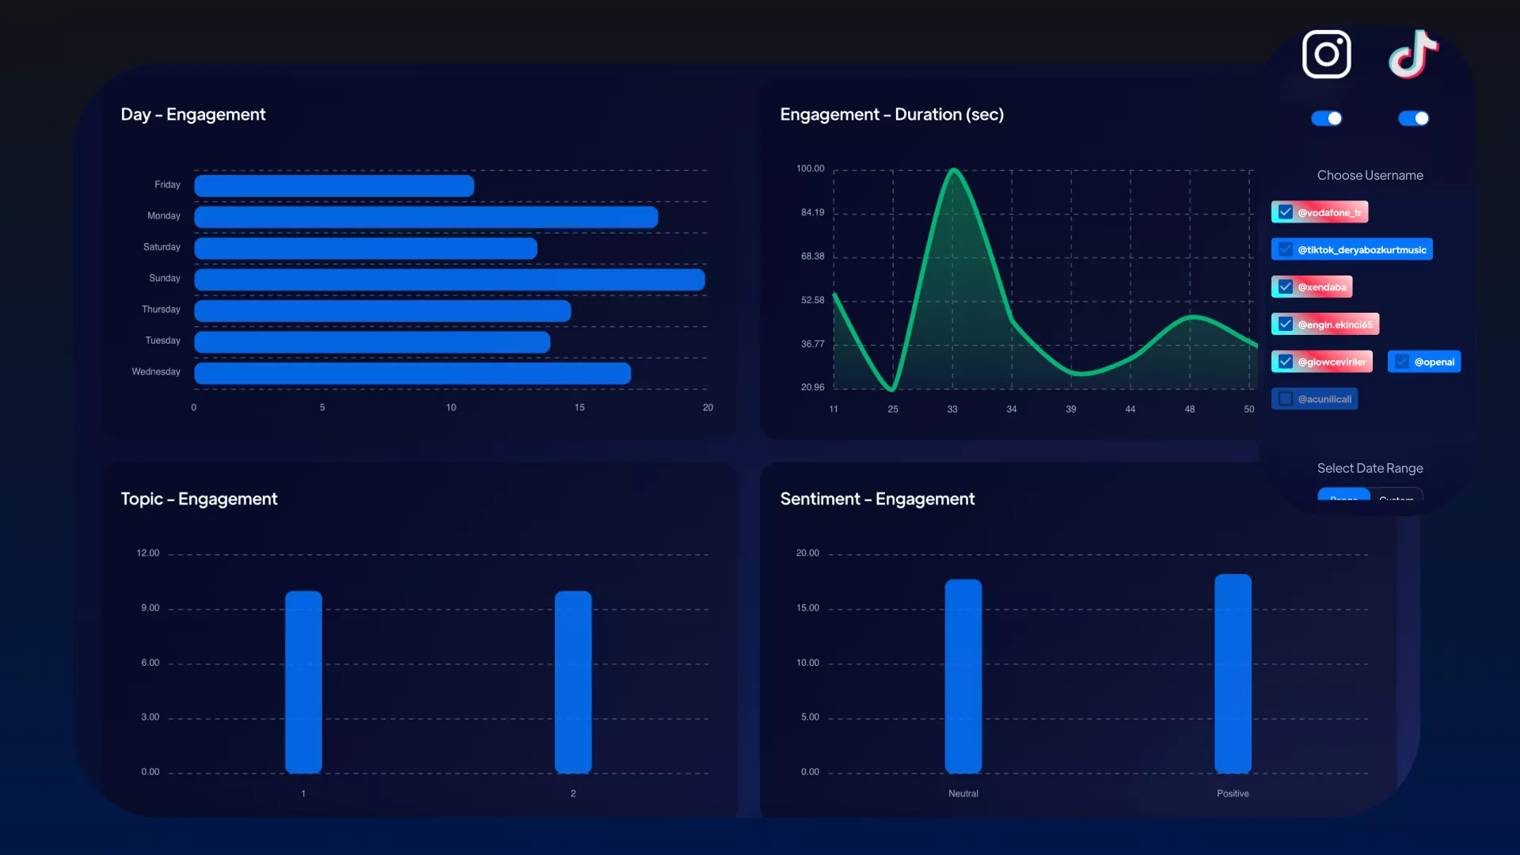Uncheck the @vodafone_tr username
The width and height of the screenshot is (1520, 855).
click(1286, 212)
